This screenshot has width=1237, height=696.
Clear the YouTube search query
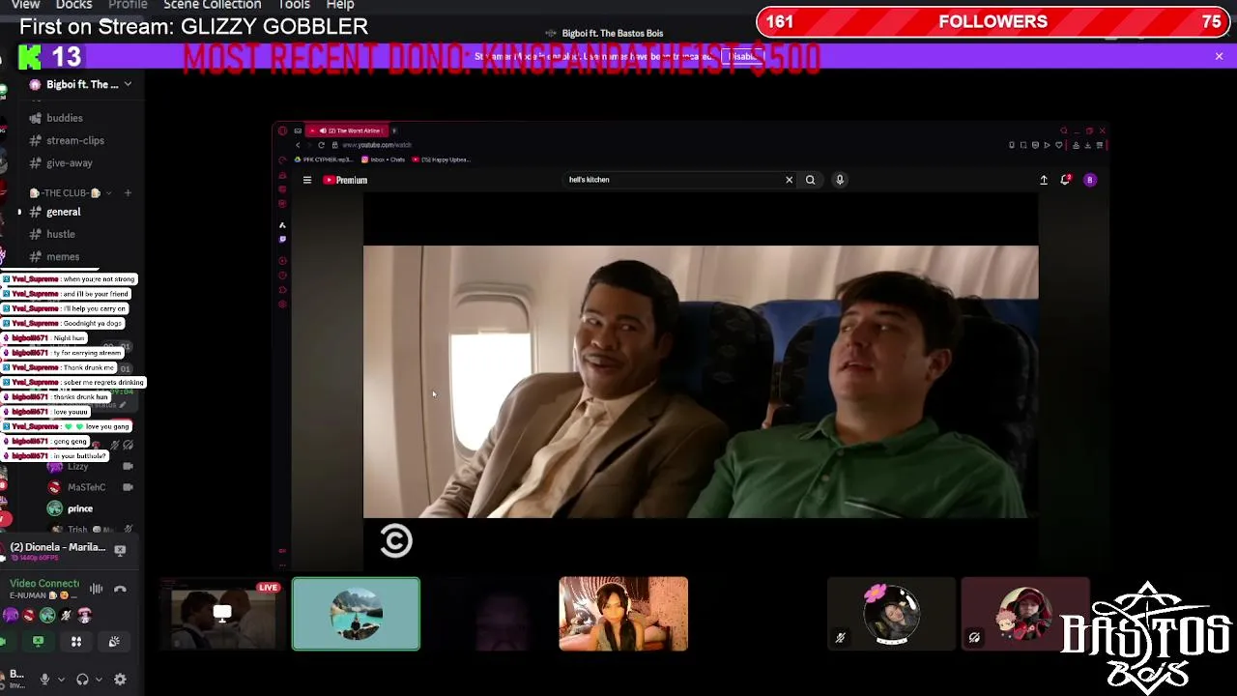789,180
